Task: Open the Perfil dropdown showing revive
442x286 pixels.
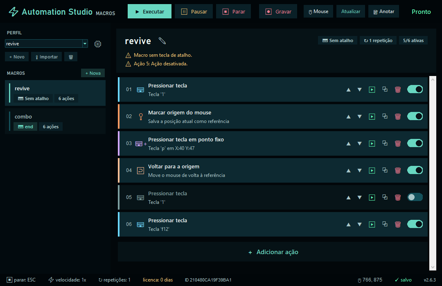Action: point(47,44)
